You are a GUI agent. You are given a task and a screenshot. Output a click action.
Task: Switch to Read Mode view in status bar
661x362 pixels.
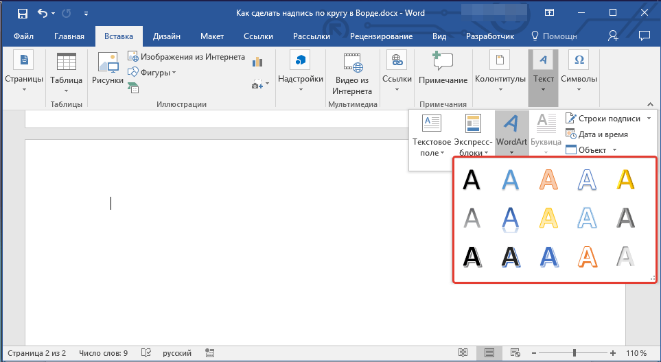[x=463, y=353]
